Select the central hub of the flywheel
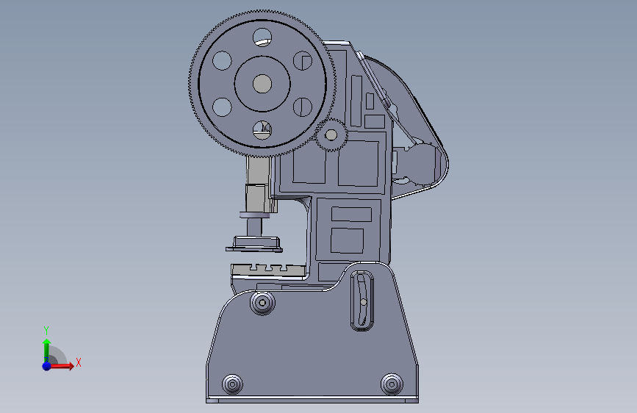The height and width of the screenshot is (413, 637). [262, 84]
